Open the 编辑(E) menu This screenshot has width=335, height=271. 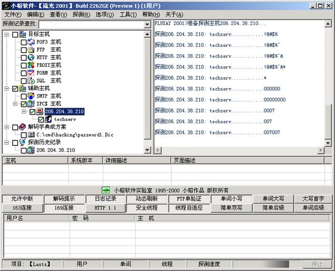[x=36, y=14]
